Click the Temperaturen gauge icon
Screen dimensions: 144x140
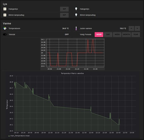pos(5,28)
